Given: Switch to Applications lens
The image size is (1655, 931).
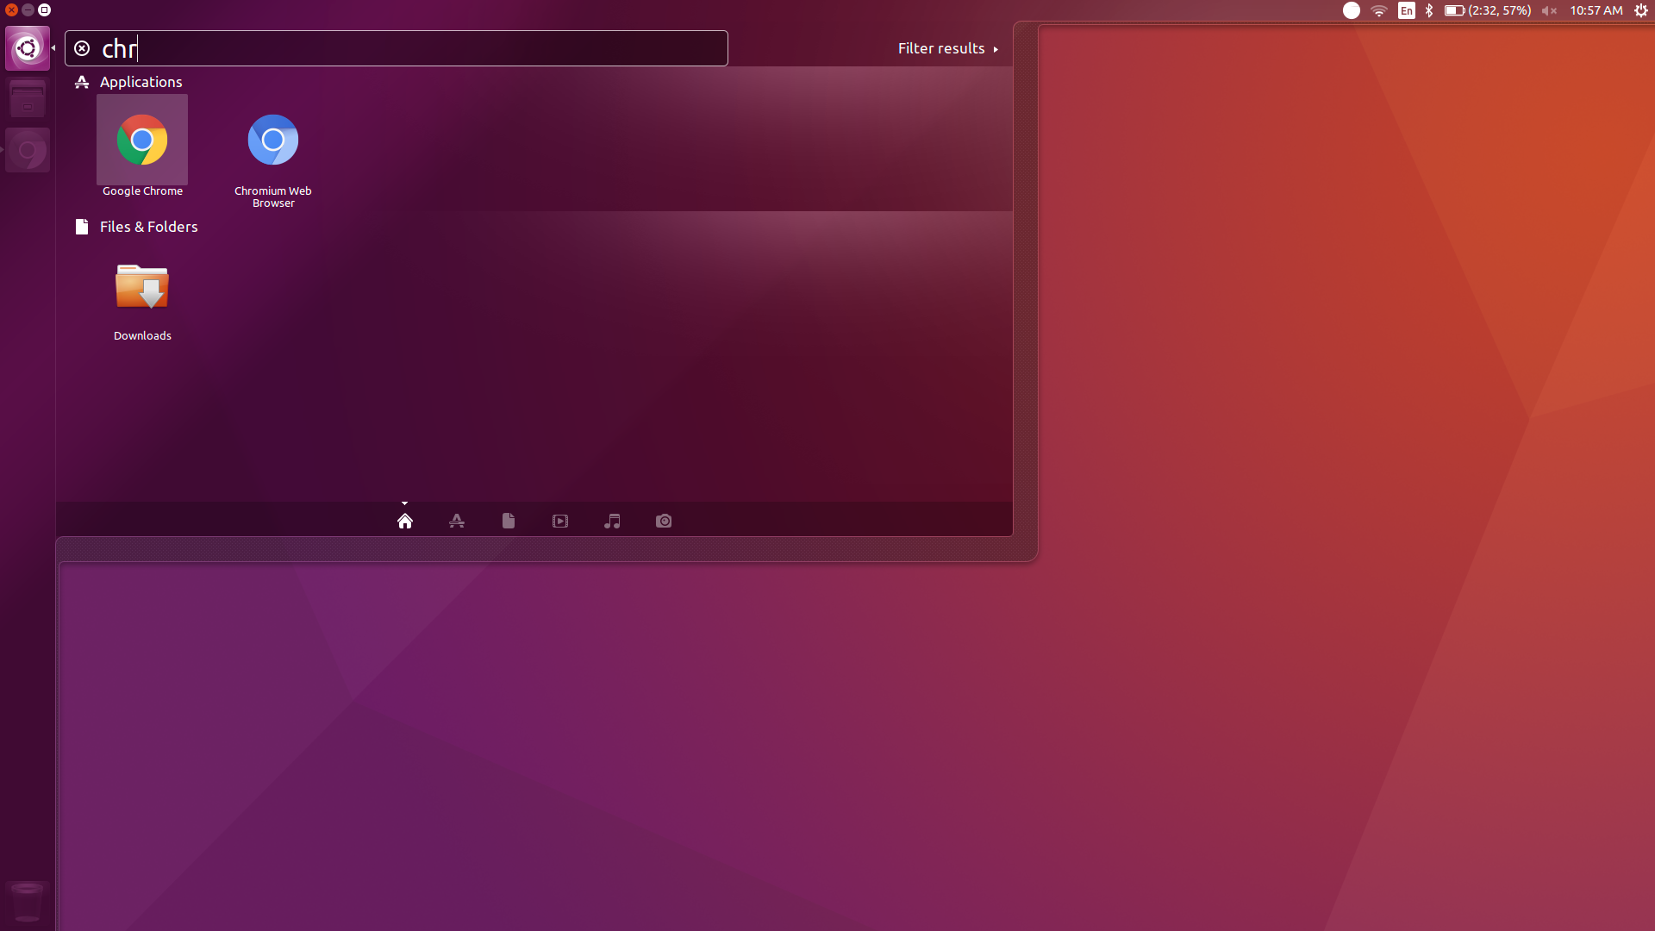Looking at the screenshot, I should coord(457,521).
